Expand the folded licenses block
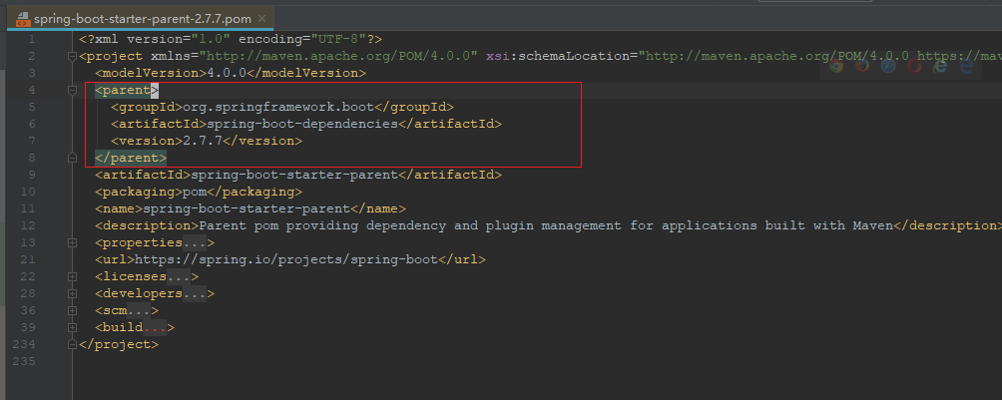 [72, 276]
